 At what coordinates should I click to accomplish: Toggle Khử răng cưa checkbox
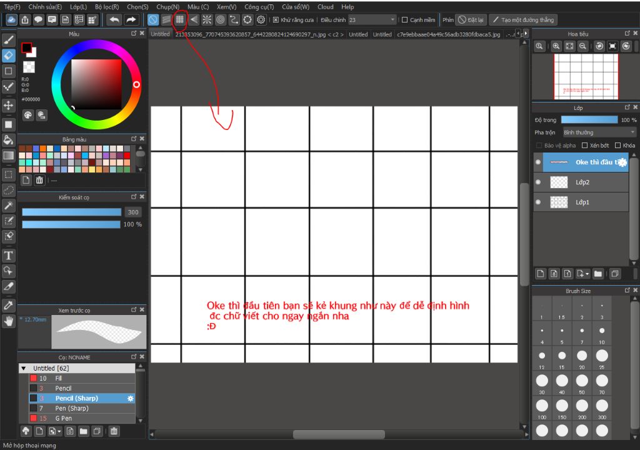pos(276,19)
